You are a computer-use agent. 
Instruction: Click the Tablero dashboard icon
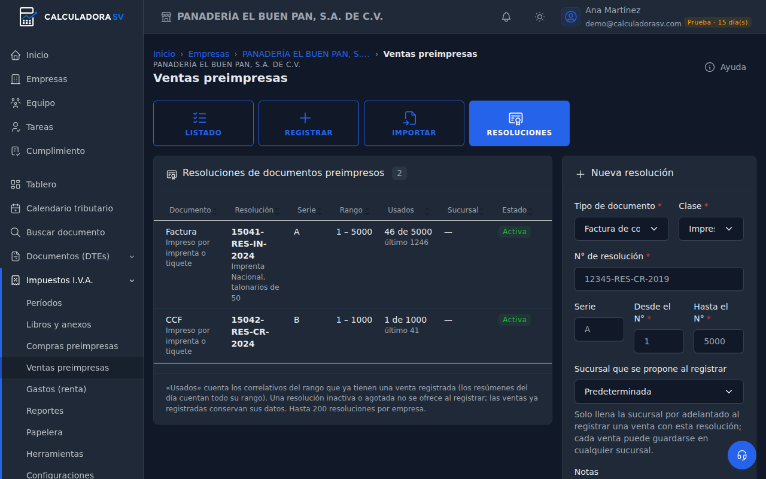pos(16,184)
